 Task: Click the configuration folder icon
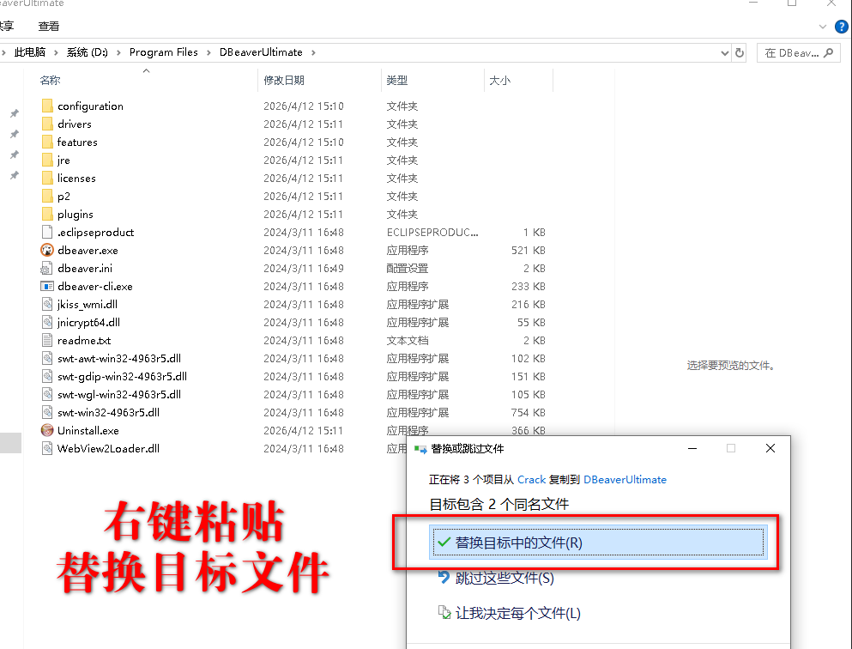pos(47,106)
